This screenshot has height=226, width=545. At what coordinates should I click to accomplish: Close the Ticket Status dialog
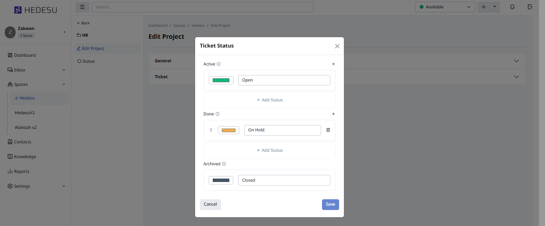(337, 46)
